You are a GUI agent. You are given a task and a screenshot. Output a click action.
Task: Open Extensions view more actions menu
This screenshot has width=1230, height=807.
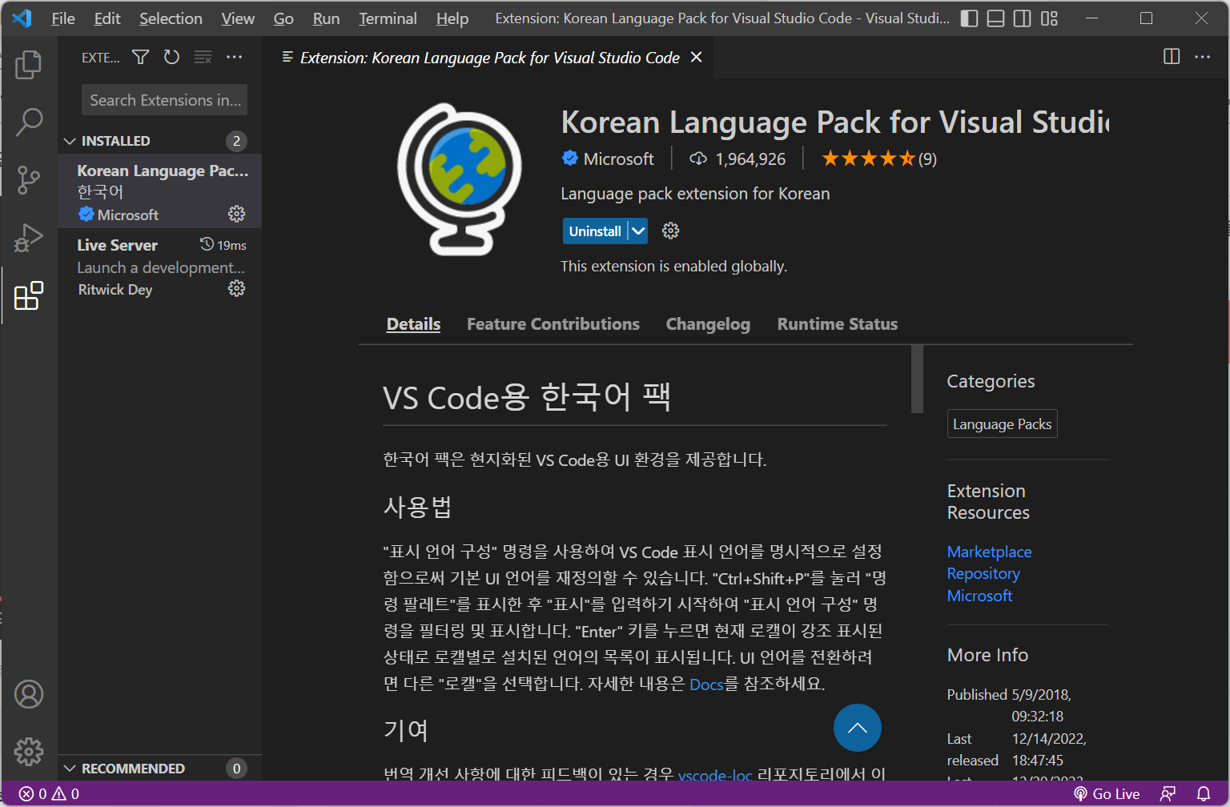click(x=234, y=57)
